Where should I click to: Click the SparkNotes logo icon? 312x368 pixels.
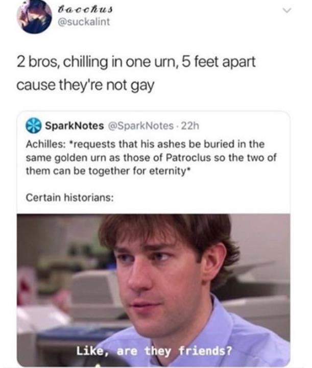(x=34, y=126)
